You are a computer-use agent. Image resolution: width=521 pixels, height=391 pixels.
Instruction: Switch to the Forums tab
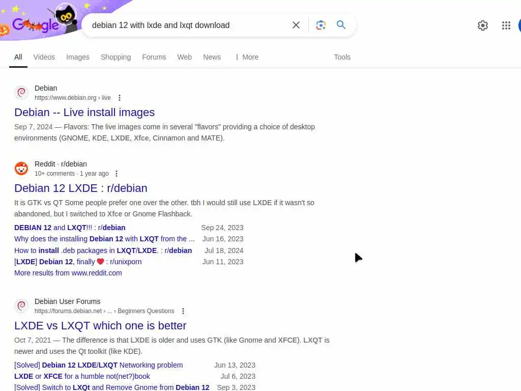pyautogui.click(x=154, y=57)
